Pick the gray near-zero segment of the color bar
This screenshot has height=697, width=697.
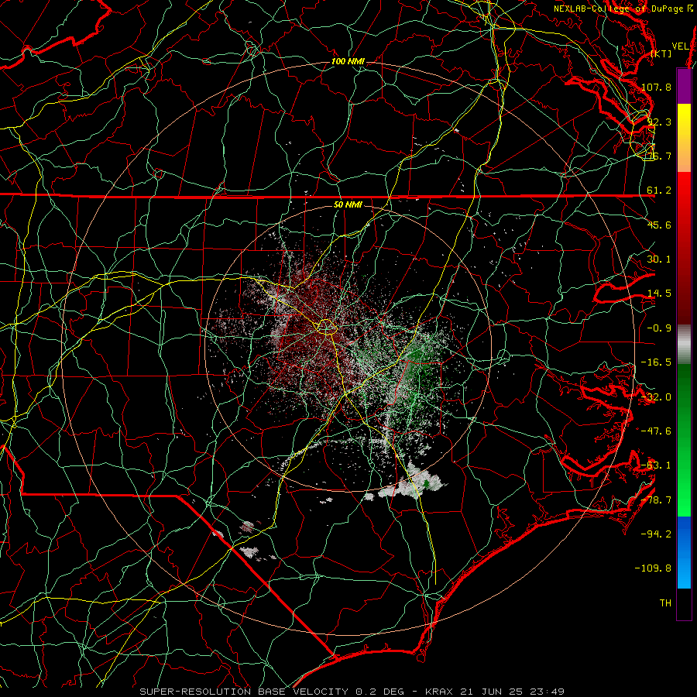(684, 345)
